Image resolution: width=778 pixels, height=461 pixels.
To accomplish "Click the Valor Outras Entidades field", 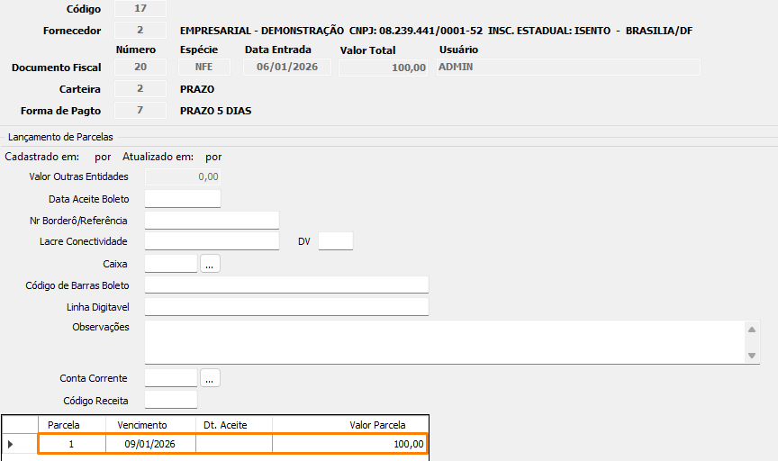I will pos(183,176).
